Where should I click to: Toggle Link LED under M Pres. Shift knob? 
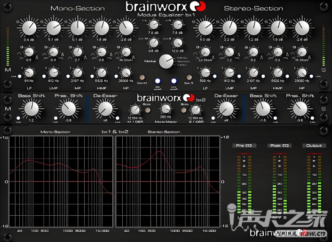pos(55,118)
